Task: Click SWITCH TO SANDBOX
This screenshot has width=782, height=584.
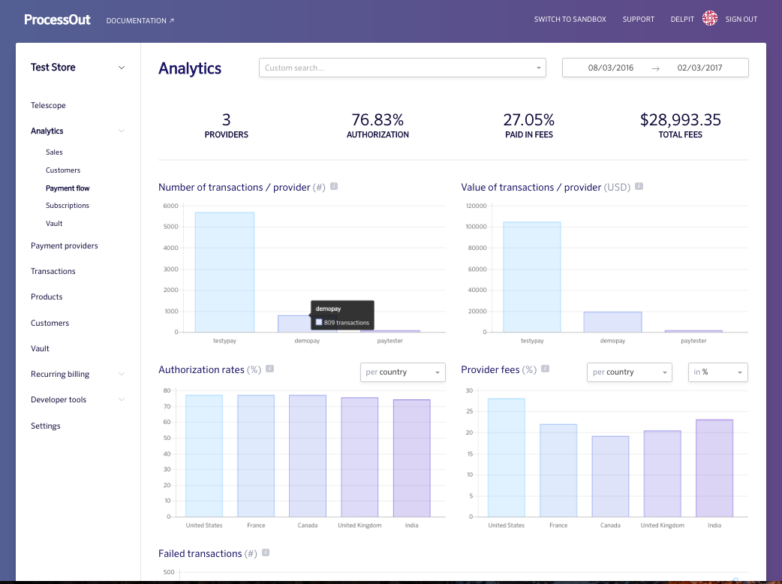Action: coord(570,19)
